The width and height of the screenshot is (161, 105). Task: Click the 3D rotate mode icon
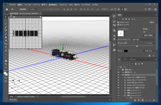tap(112, 9)
